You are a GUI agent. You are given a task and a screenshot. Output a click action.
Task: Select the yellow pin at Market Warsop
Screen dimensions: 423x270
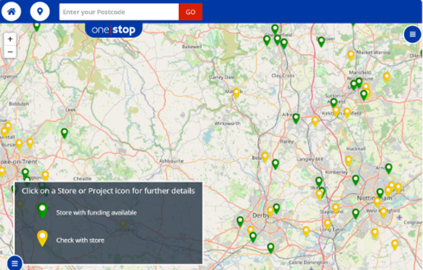click(x=351, y=55)
